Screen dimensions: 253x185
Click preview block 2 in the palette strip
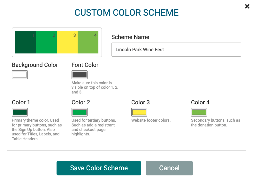tap(46, 42)
